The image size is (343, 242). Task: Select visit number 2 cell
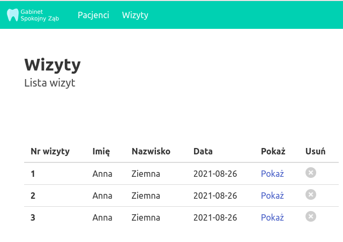pyautogui.click(x=33, y=196)
